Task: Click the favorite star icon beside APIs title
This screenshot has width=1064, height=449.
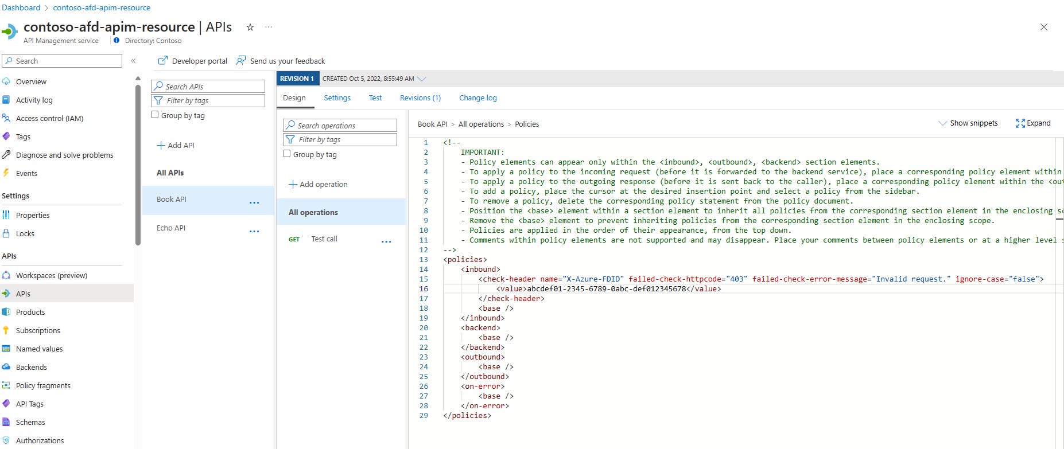Action: tap(250, 27)
